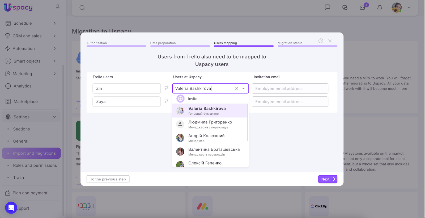Screen dimensions: 425x218
Task: Click the help question mark icon in dialog
Action: (x=321, y=41)
